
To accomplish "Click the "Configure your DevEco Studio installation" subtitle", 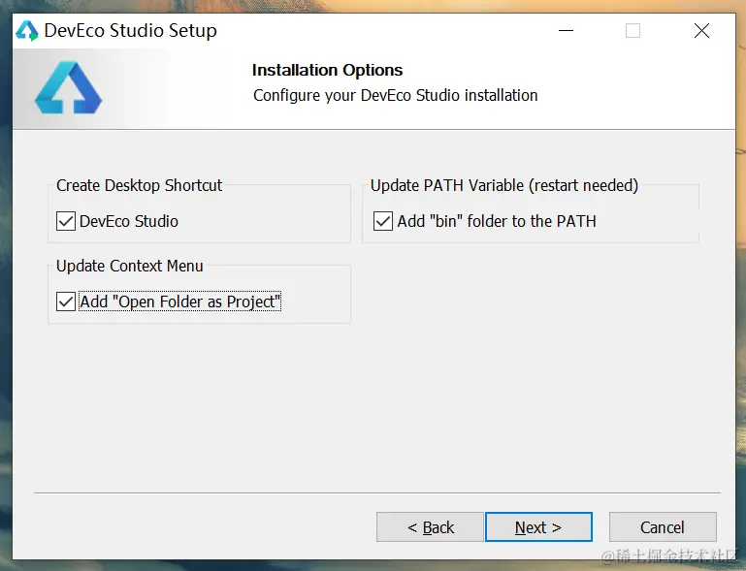I will tap(395, 95).
